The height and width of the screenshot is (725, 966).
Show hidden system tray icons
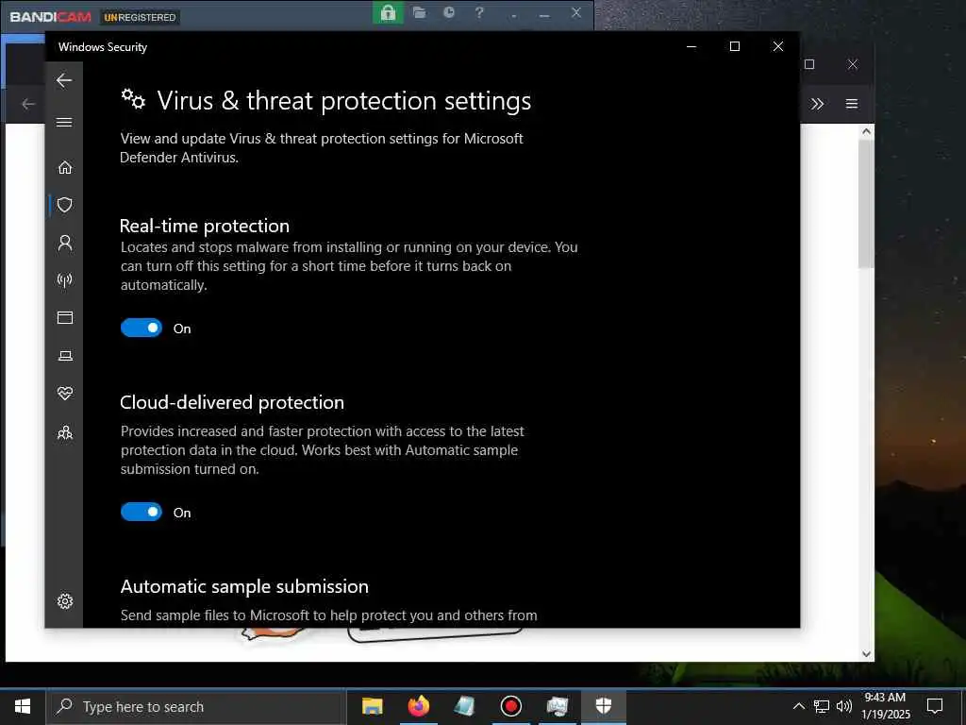click(798, 706)
